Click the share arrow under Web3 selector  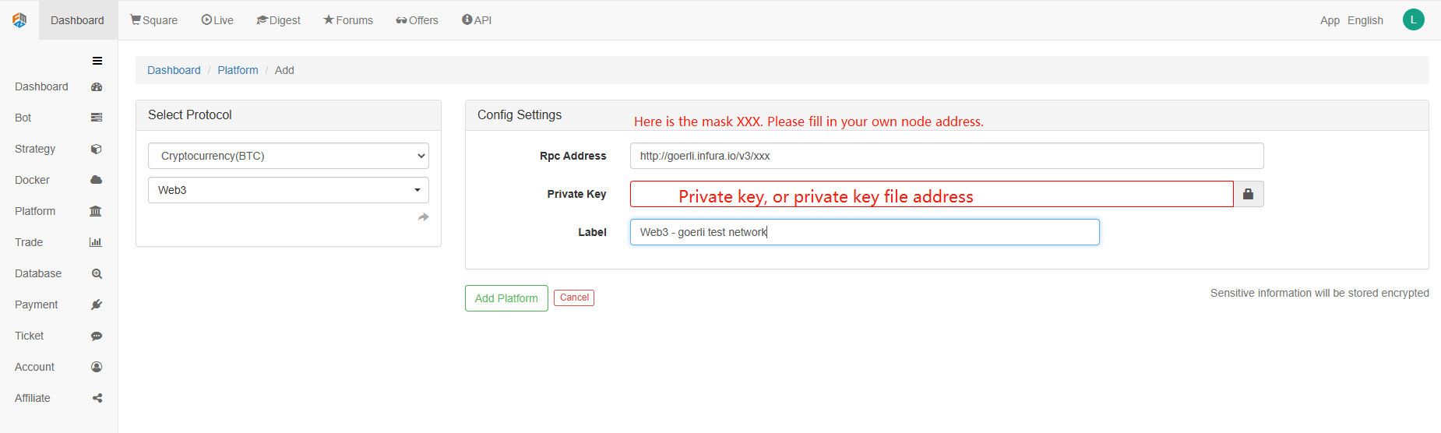tap(423, 217)
